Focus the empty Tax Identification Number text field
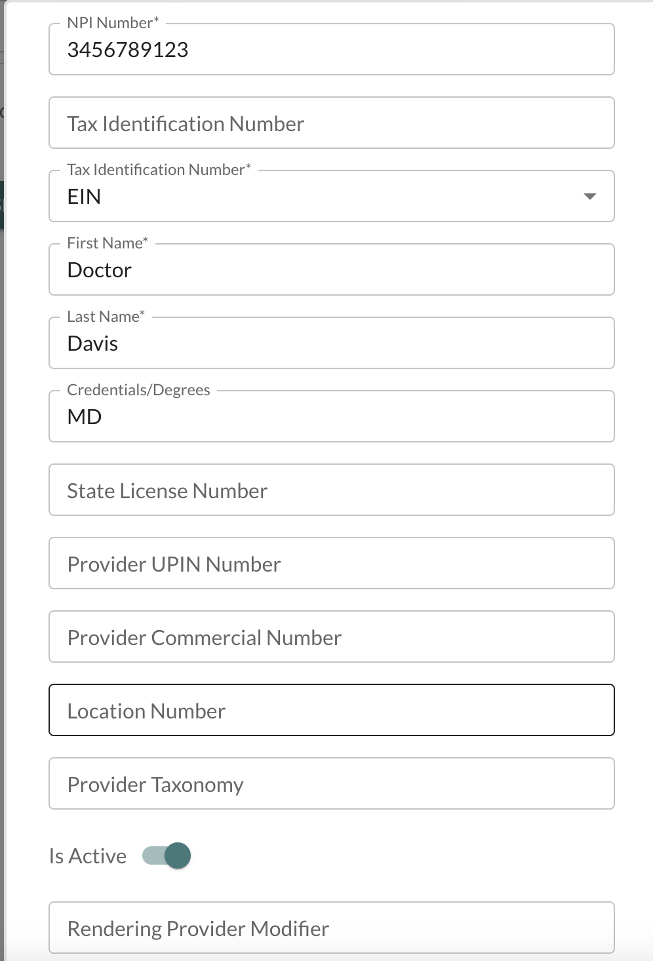Screen dimensions: 653x961 [x=331, y=123]
